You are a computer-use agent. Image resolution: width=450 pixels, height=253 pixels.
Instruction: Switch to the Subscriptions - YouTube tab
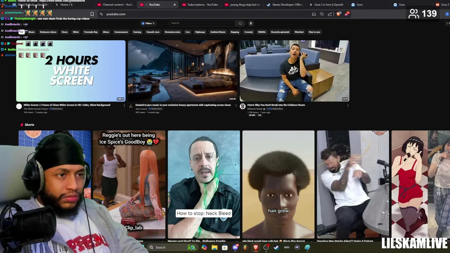(200, 5)
